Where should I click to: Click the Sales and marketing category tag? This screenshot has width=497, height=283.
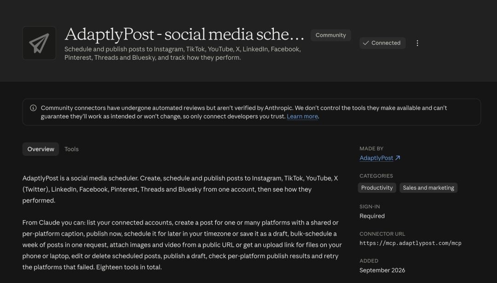[x=428, y=188]
